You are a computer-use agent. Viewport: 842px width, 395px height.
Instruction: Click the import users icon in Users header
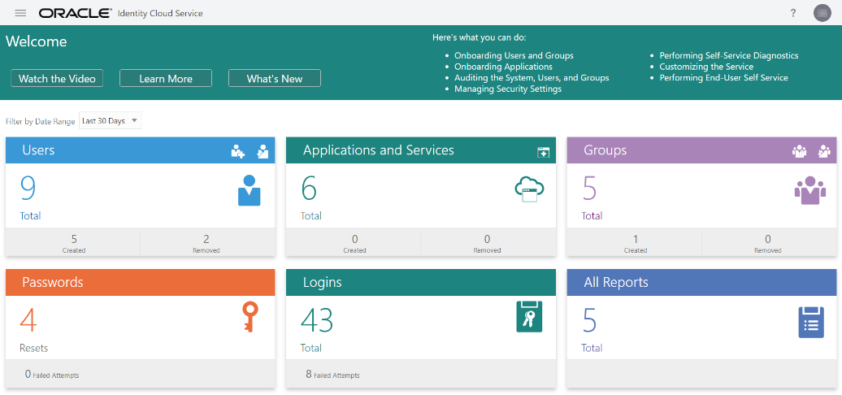(x=263, y=151)
